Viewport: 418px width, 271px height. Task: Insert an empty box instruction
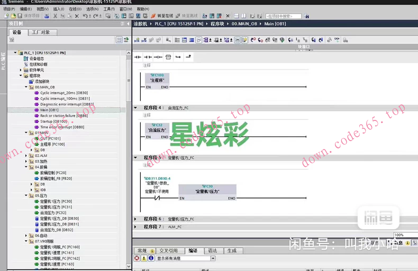[168, 57]
